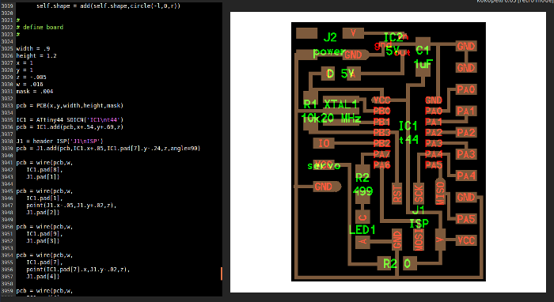Click the IO pad on the PCB

pyautogui.click(x=324, y=143)
